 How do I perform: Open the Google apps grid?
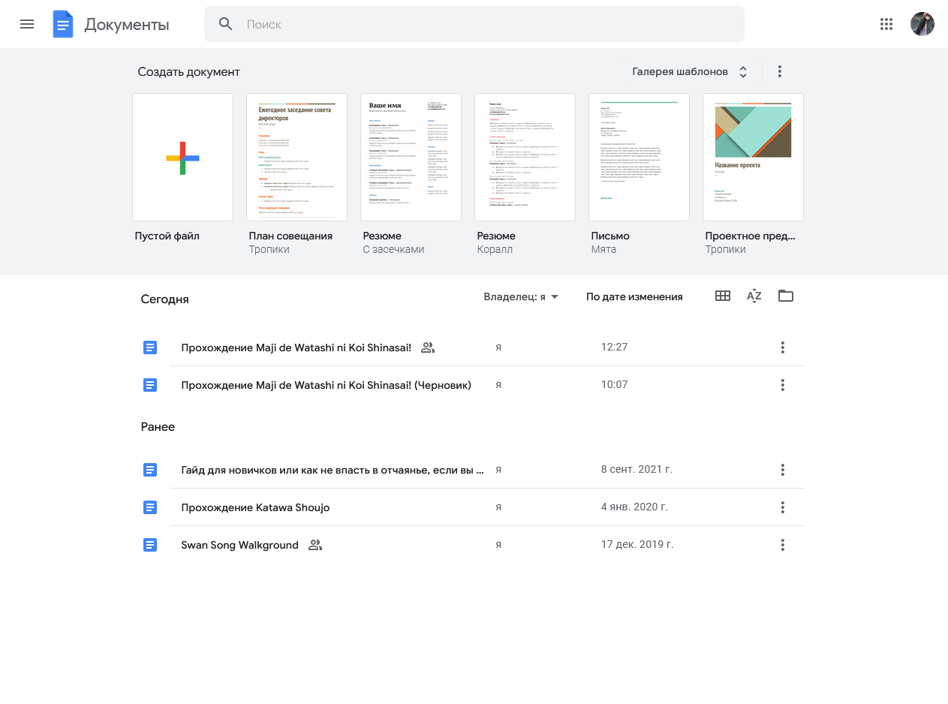coord(886,24)
